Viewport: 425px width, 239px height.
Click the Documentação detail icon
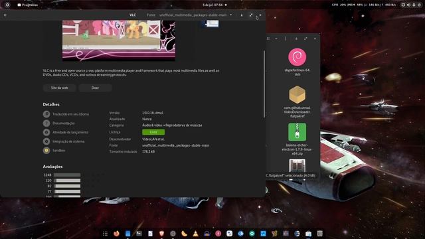pyautogui.click(x=46, y=123)
